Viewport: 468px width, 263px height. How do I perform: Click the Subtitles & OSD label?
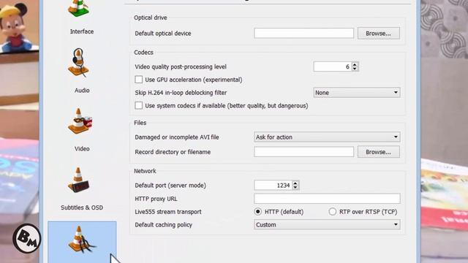[82, 207]
